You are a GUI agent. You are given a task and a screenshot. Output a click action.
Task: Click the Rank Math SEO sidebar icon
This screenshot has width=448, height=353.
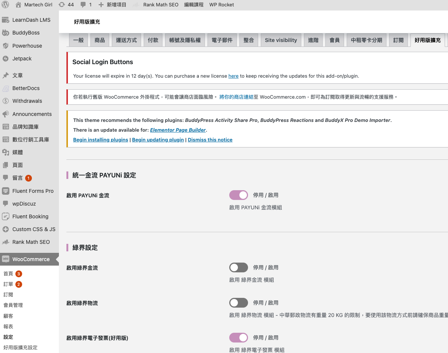[6, 242]
